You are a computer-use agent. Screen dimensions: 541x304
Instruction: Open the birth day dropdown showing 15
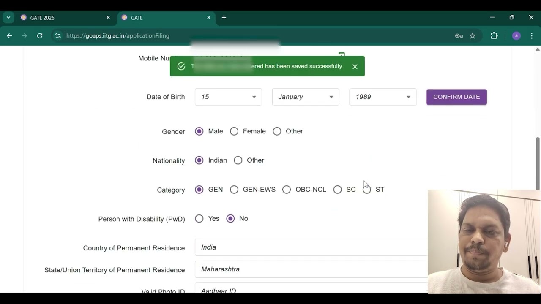point(228,97)
